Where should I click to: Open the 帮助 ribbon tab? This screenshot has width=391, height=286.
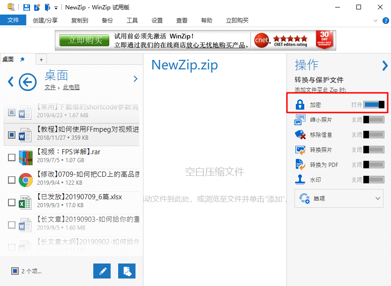click(x=207, y=20)
